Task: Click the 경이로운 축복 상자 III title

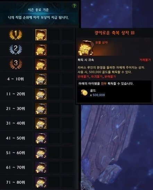Action: pyautogui.click(x=114, y=33)
